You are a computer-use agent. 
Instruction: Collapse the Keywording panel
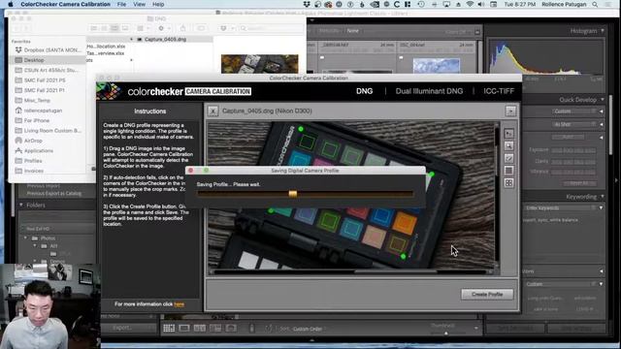point(603,196)
